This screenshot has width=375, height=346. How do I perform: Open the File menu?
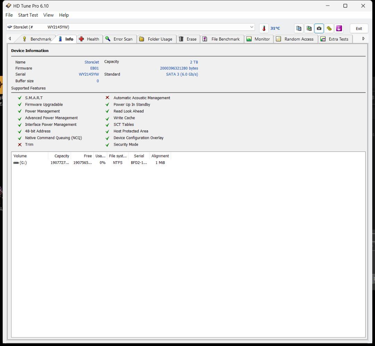[x=9, y=15]
